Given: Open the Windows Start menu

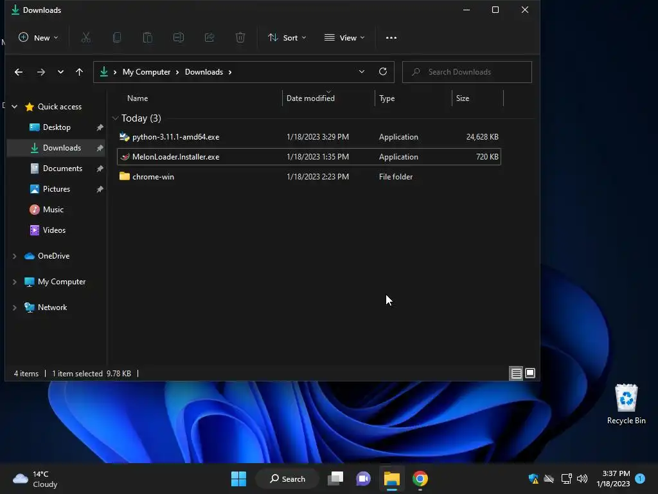Looking at the screenshot, I should [x=239, y=479].
